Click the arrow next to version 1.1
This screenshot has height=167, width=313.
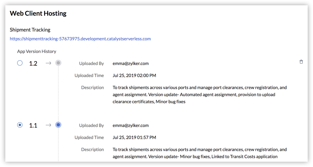click(x=48, y=125)
